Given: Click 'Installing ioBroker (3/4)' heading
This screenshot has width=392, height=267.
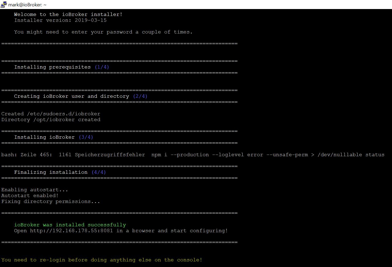Looking at the screenshot, I should 53,137.
